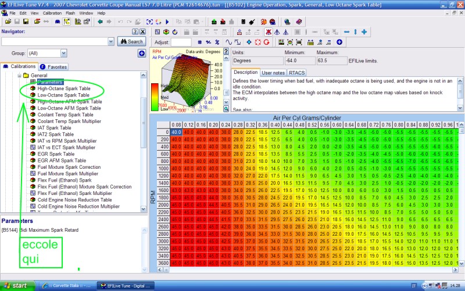Click magnifier icon below the 3D chart
The height and width of the screenshot is (291, 465).
(226, 109)
